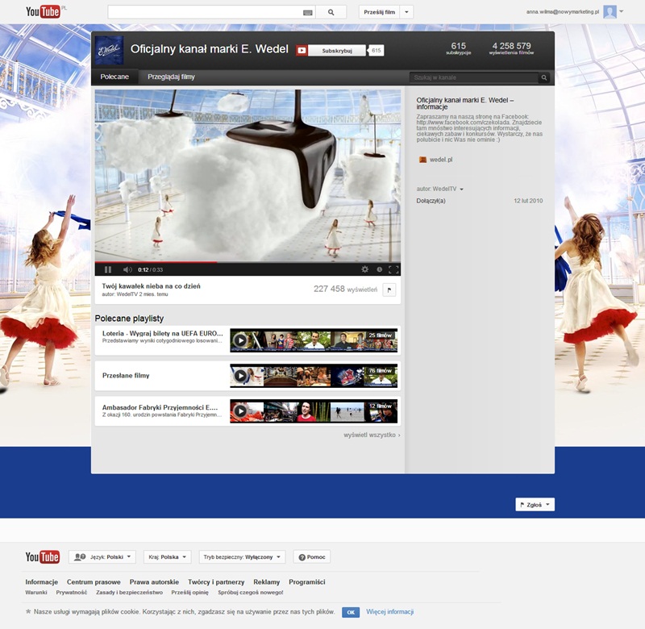Open the YouTube logo in the footer
Viewport: 645px width, 629px height.
(43, 557)
